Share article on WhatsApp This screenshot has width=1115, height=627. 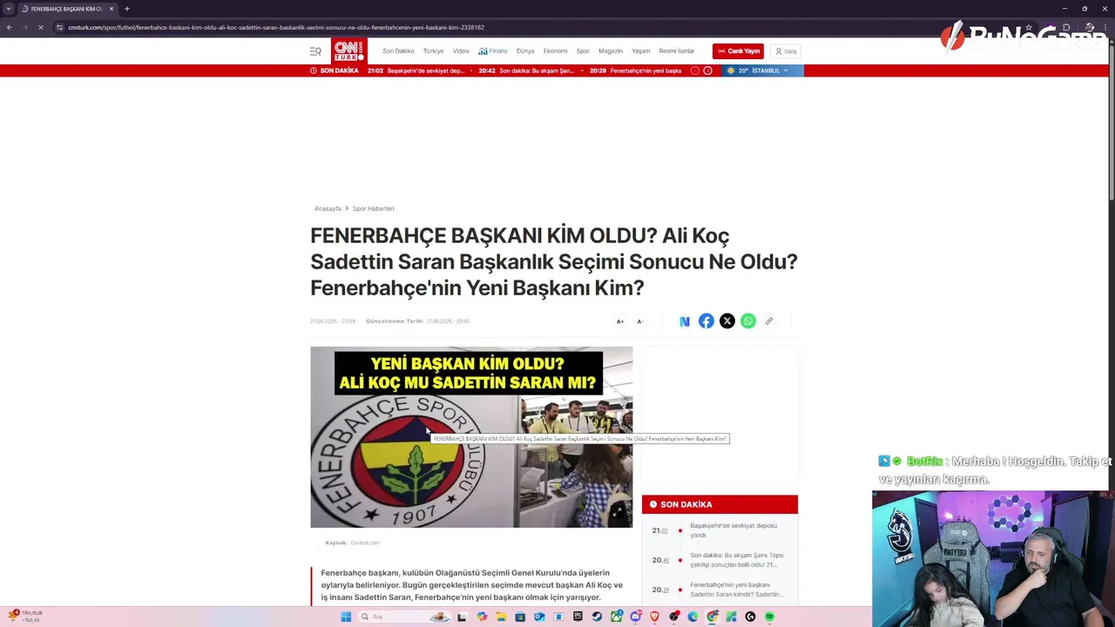747,321
